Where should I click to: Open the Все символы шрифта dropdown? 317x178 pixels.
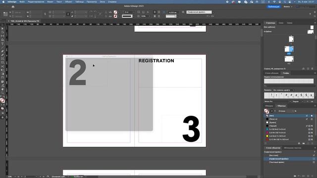tap(284, 90)
